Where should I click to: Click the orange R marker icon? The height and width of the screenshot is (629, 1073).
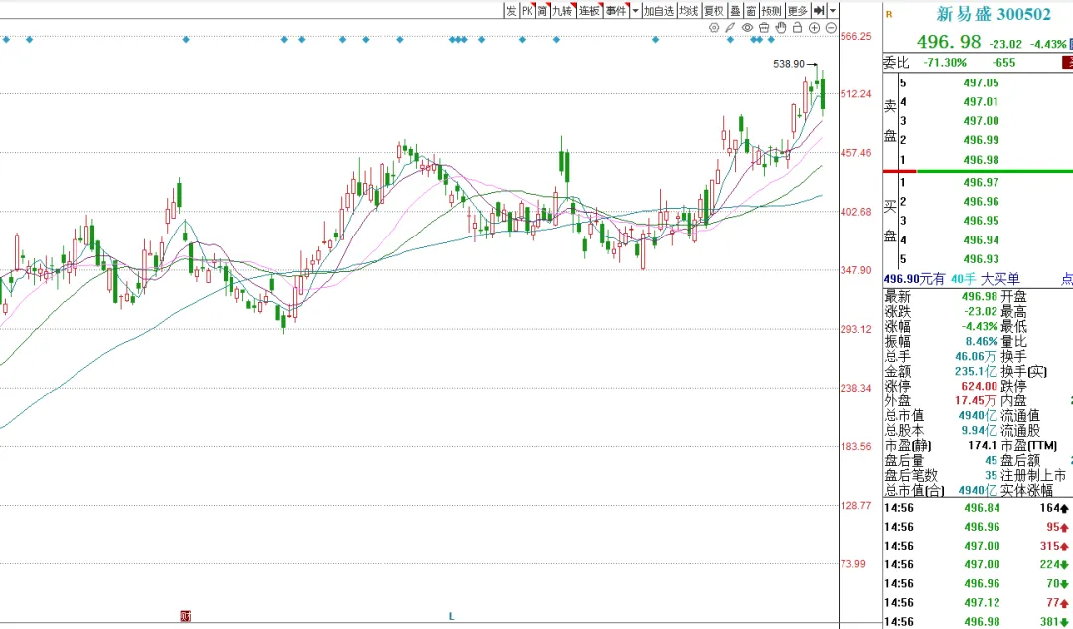[x=889, y=14]
